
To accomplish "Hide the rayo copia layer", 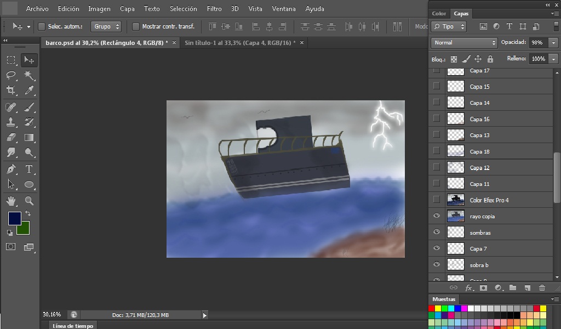I will tap(437, 216).
